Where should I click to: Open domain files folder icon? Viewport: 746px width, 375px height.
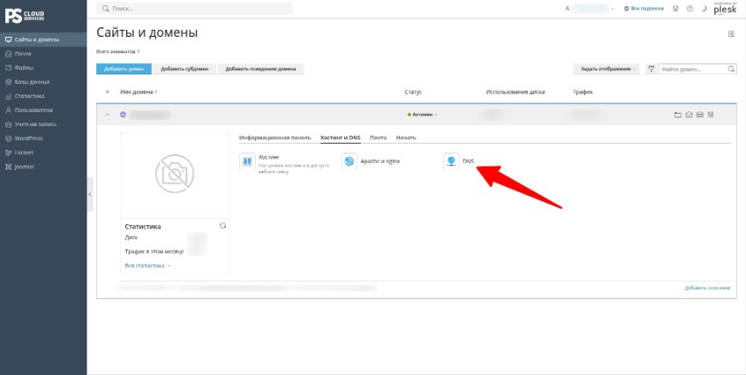pyautogui.click(x=678, y=115)
